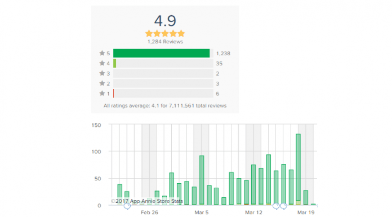Viewport: 392px width, 217px height.
Task: Click the tallest chart bar just before Mar 19
Action: tap(299, 170)
